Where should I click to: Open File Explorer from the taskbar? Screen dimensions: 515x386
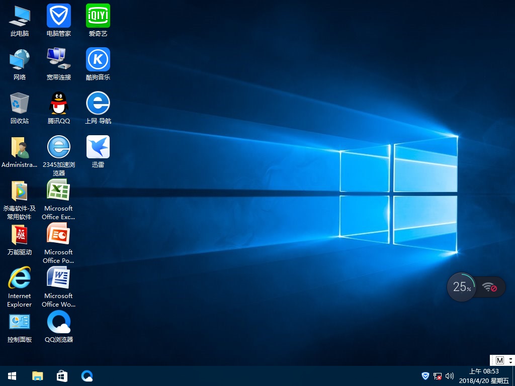pyautogui.click(x=37, y=375)
